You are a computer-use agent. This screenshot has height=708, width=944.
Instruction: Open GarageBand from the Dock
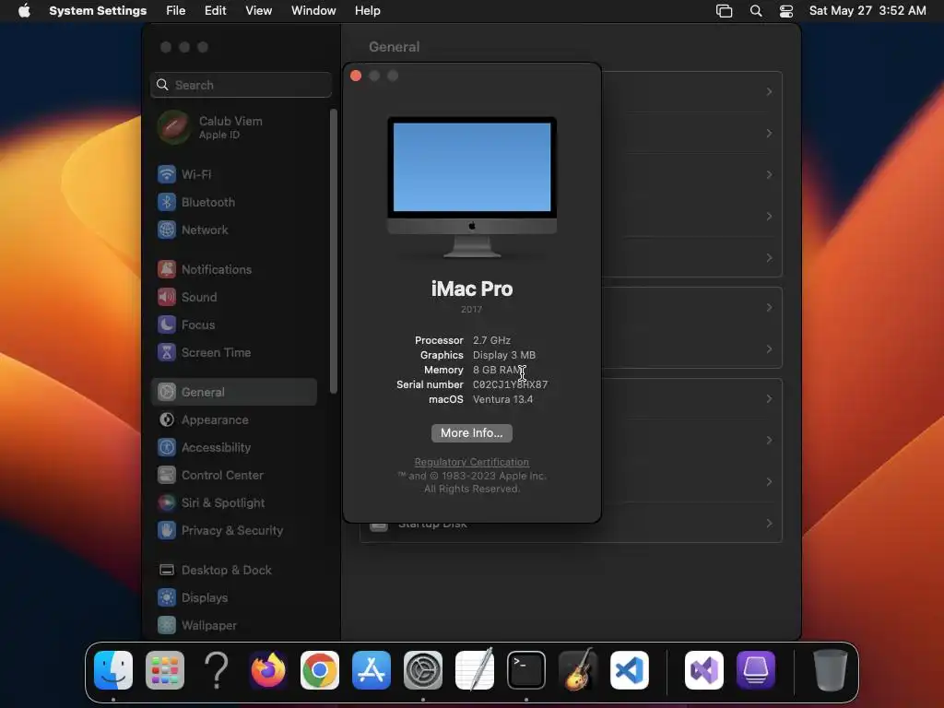[x=578, y=670]
